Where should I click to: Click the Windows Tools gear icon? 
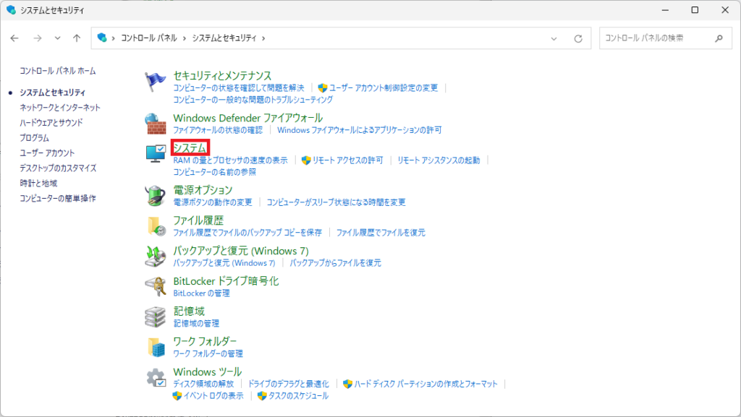[156, 378]
